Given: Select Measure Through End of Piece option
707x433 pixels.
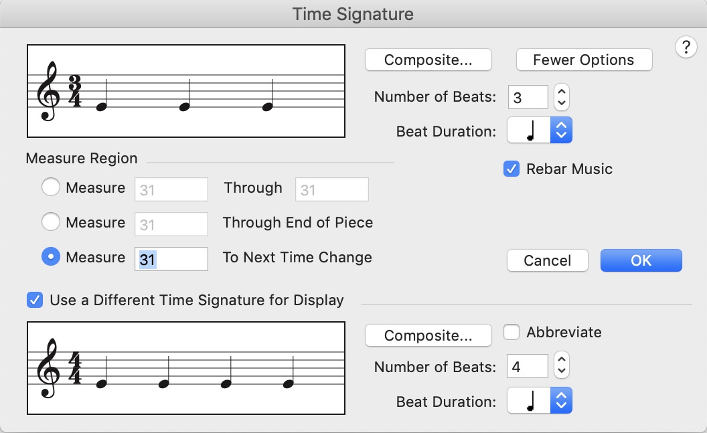Looking at the screenshot, I should tap(52, 222).
